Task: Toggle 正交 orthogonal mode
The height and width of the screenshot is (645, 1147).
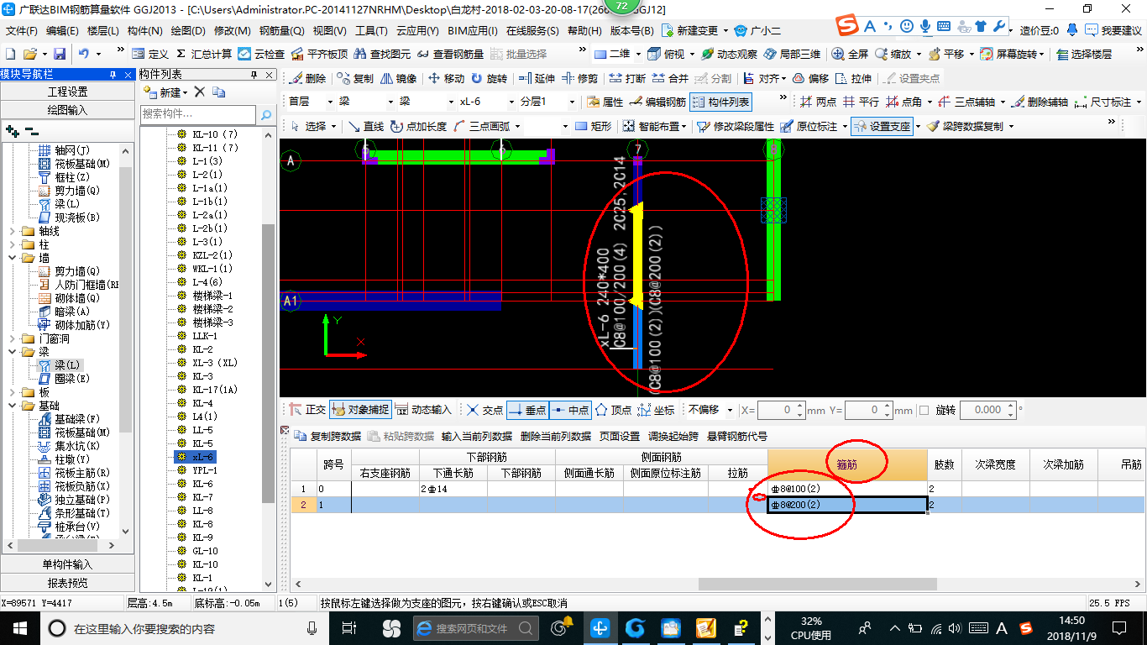Action: coord(307,410)
